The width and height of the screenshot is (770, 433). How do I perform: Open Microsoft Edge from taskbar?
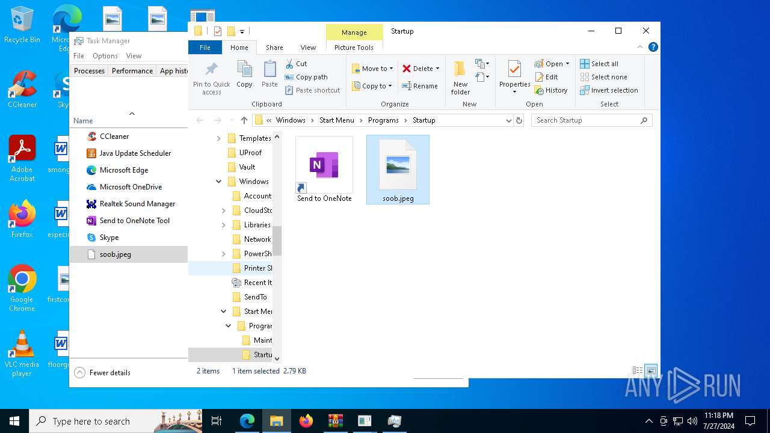[x=247, y=421]
